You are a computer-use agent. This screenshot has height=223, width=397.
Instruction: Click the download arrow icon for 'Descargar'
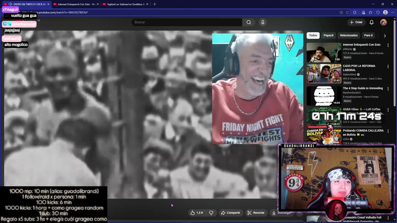click(274, 213)
